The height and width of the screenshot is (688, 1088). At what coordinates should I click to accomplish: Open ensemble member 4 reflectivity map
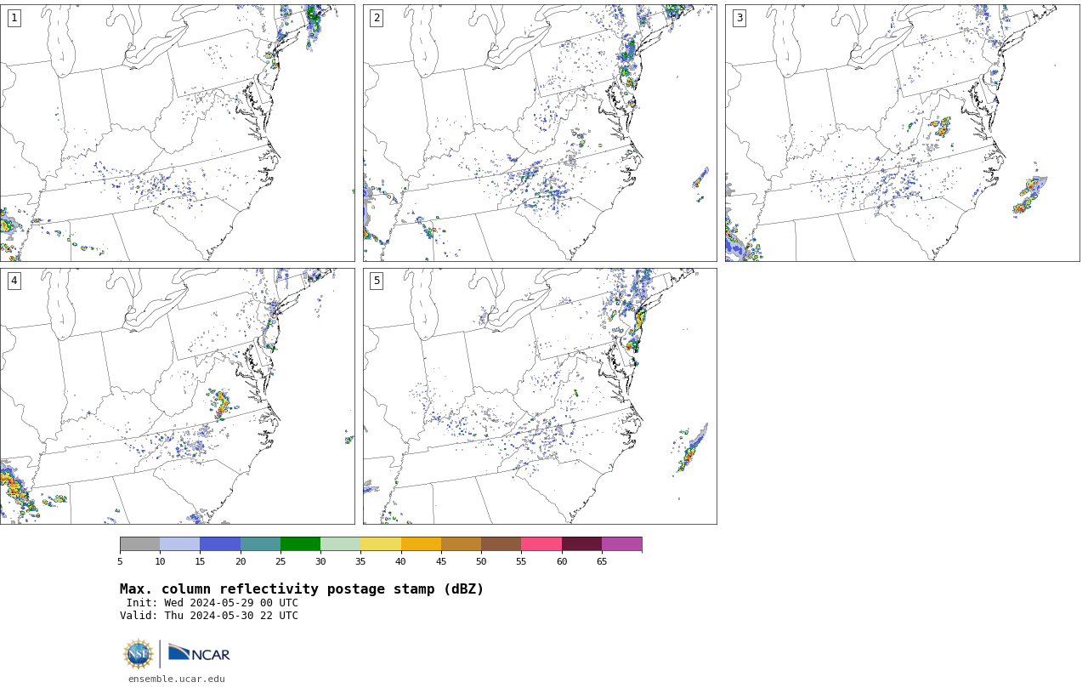point(177,396)
